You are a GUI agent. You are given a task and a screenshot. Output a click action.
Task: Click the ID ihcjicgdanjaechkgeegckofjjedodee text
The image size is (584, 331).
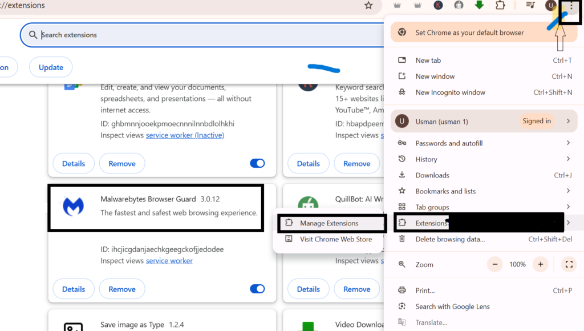[162, 249]
